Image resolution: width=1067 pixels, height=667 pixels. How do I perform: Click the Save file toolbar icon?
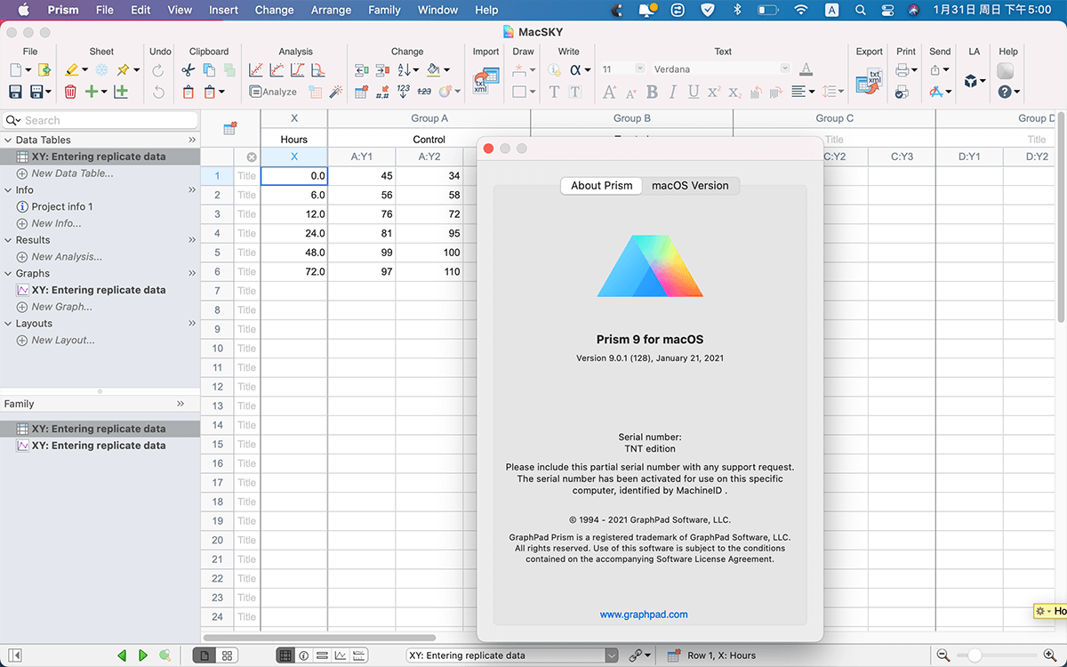15,91
